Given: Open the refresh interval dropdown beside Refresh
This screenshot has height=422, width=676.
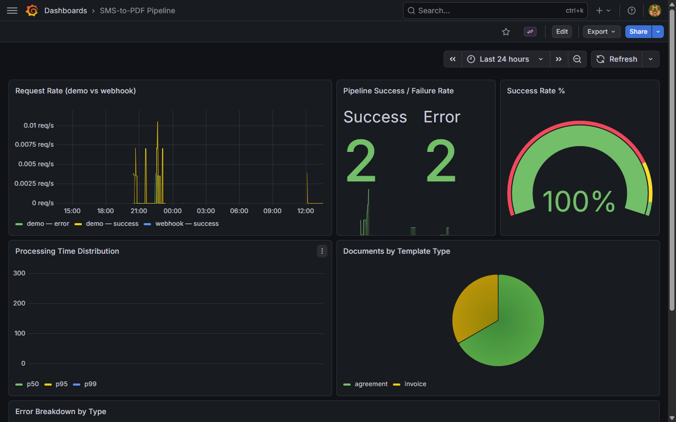Looking at the screenshot, I should point(651,59).
